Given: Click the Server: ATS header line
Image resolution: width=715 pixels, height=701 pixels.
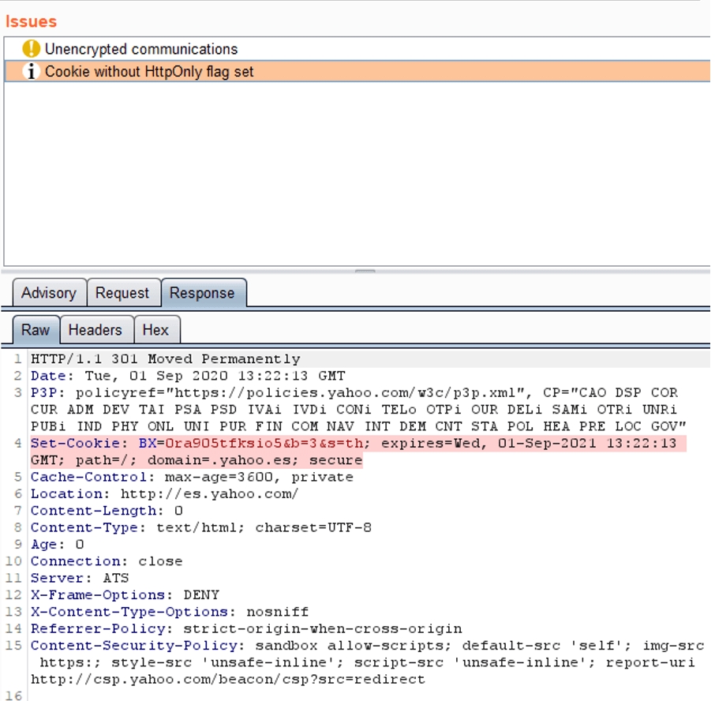Looking at the screenshot, I should pyautogui.click(x=79, y=579).
